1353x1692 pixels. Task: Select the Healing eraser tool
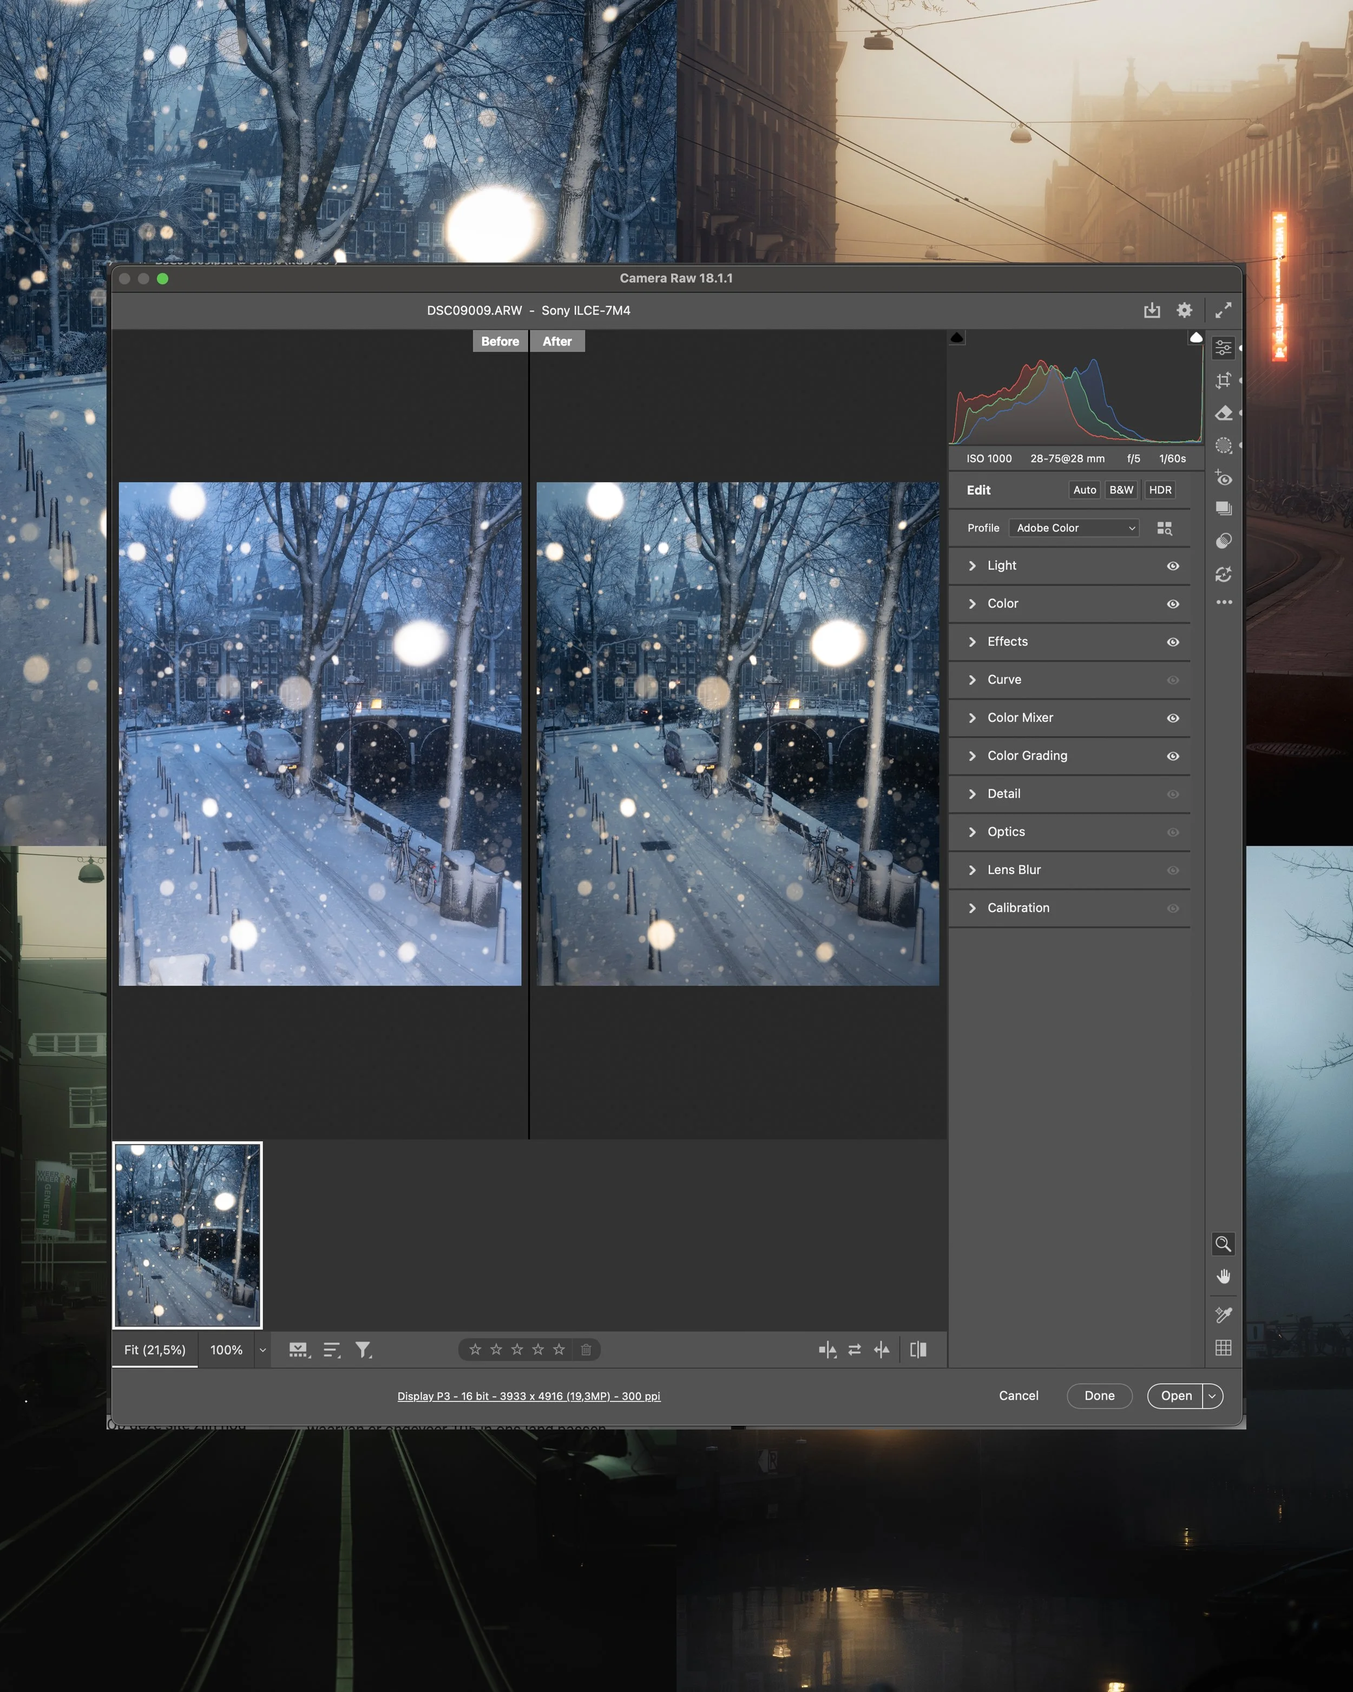(1223, 414)
